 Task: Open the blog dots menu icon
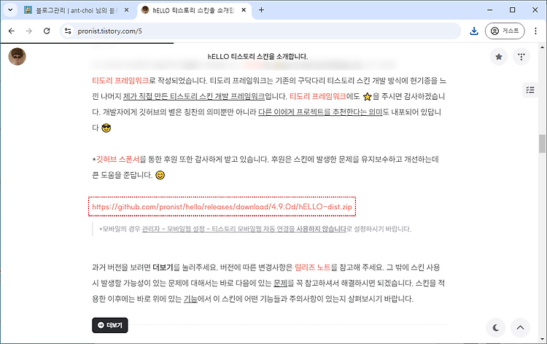[521, 56]
